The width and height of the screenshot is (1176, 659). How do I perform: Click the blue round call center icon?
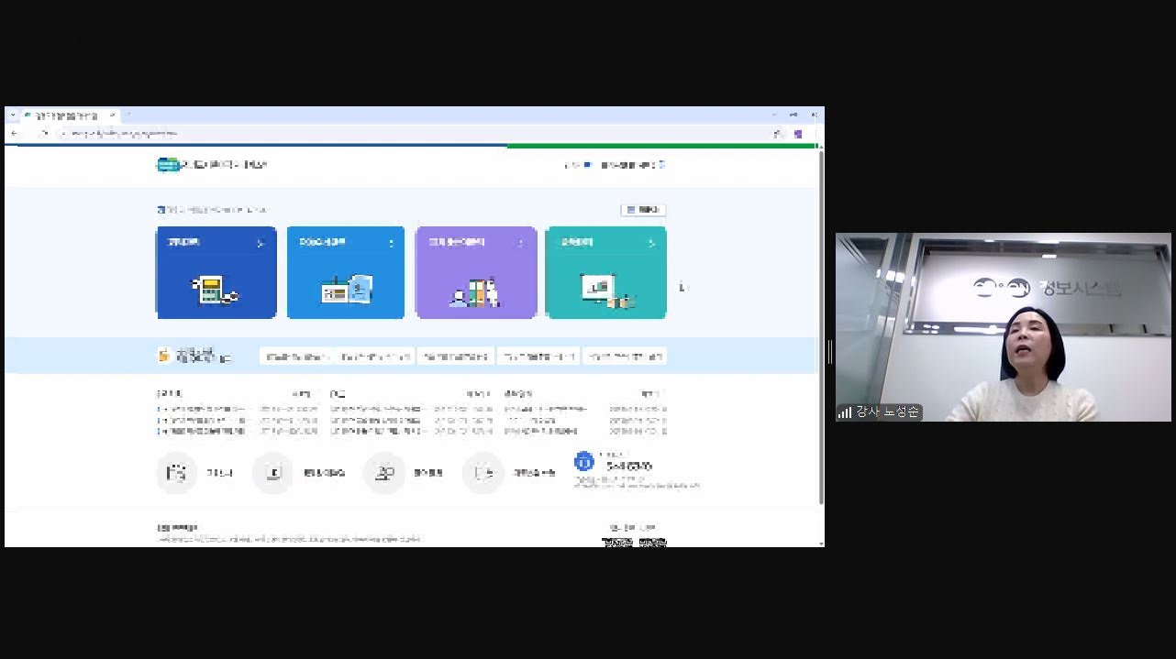click(x=583, y=462)
